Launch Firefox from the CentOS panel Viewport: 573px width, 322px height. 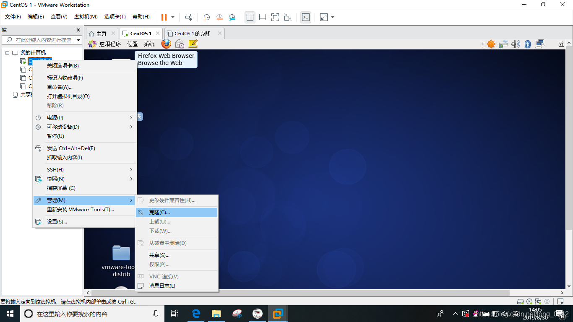click(166, 44)
